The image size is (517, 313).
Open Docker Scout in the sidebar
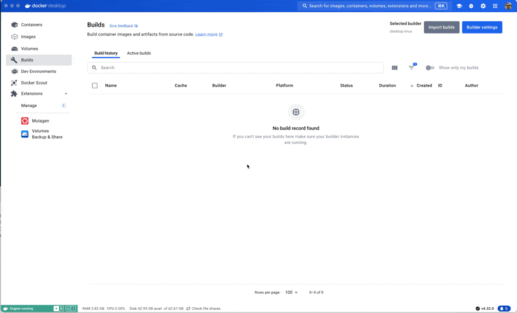34,83
